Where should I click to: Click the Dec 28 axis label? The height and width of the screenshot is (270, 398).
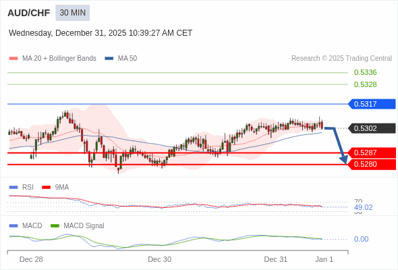(31, 259)
